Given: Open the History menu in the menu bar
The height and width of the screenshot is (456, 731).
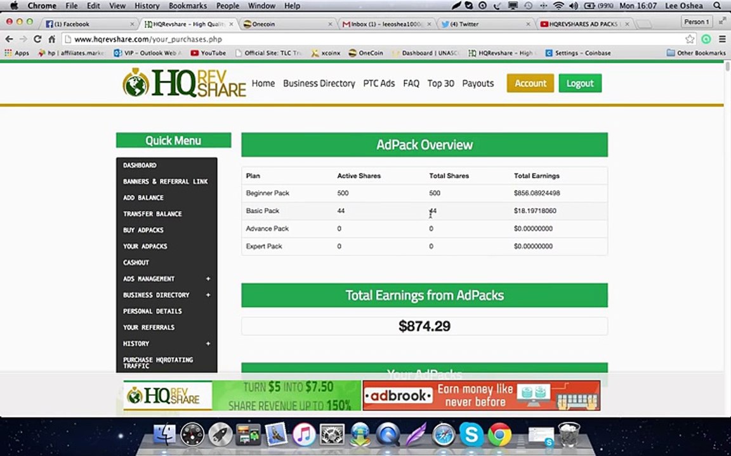Looking at the screenshot, I should [147, 6].
